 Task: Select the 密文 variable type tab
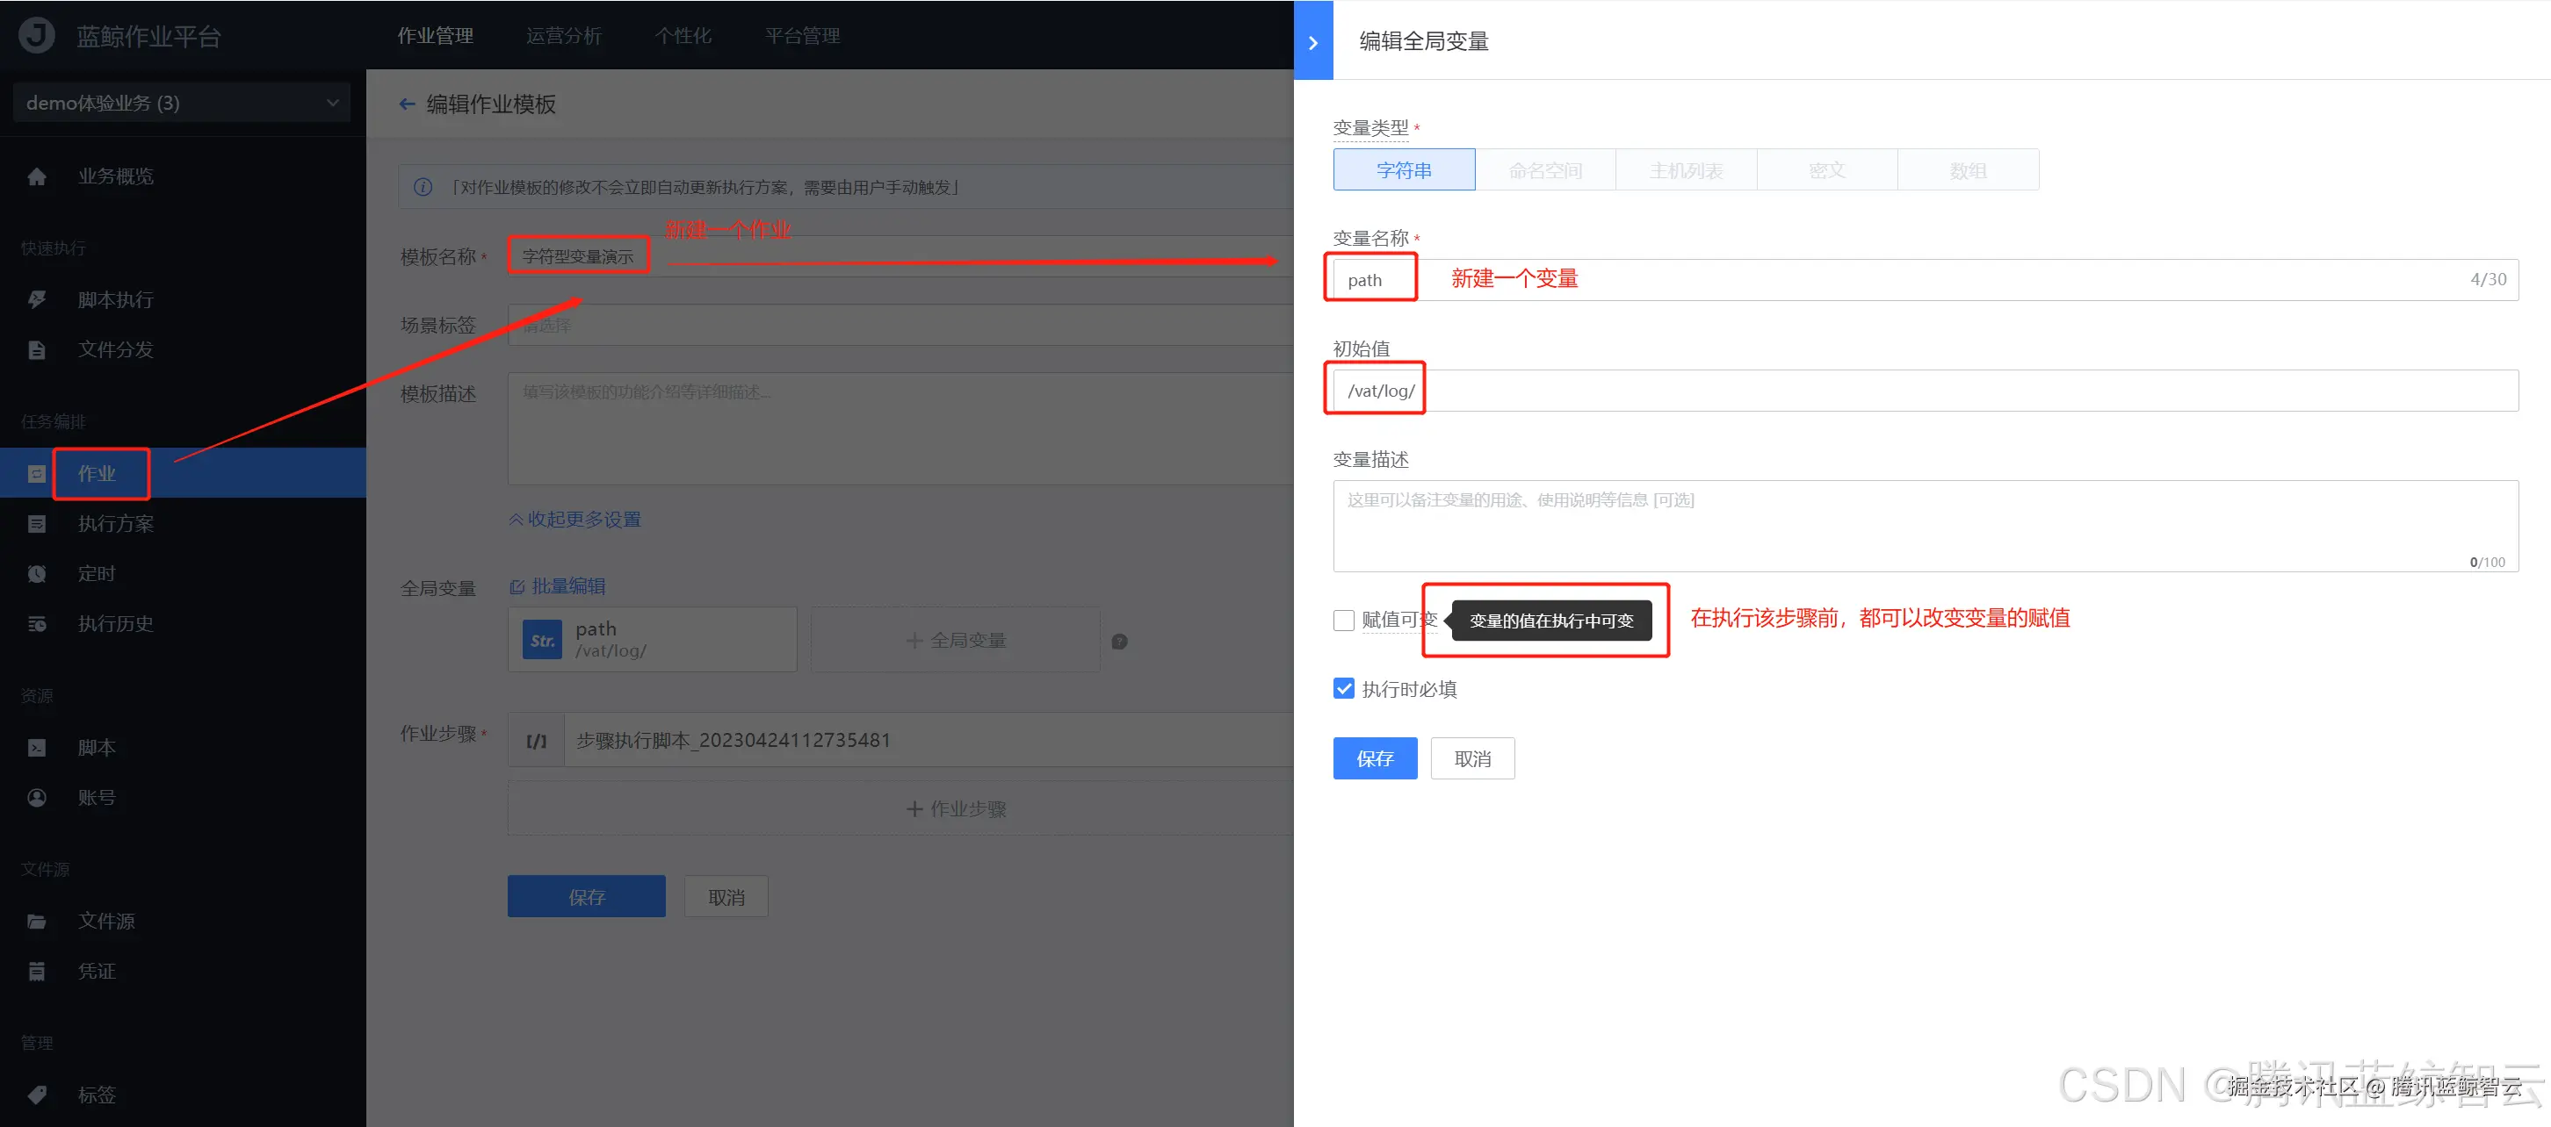pyautogui.click(x=1827, y=170)
